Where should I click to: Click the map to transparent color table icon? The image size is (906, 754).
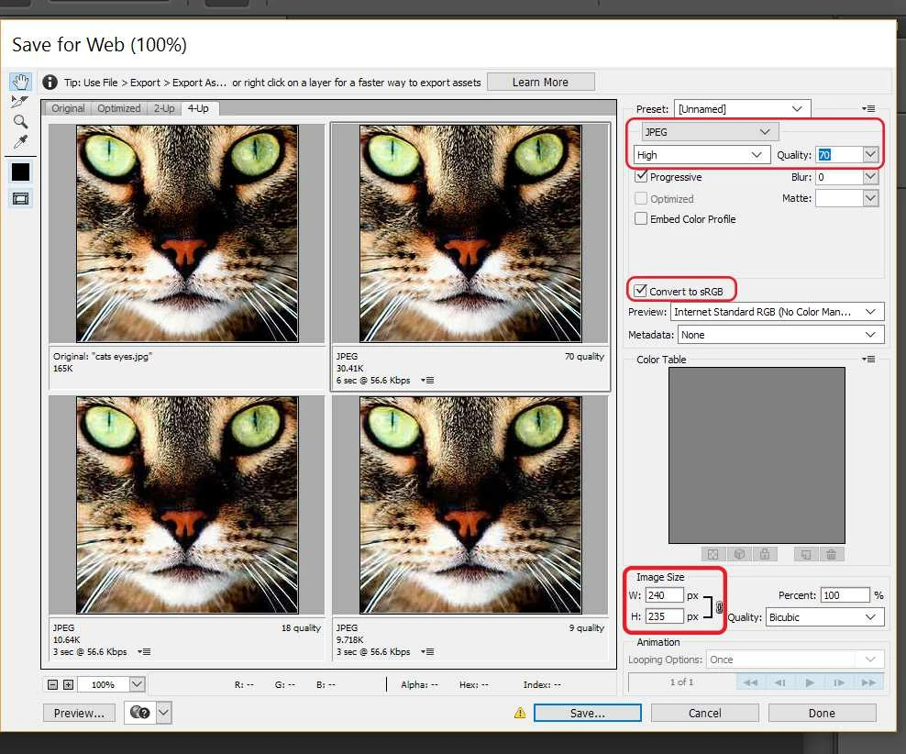tap(713, 555)
